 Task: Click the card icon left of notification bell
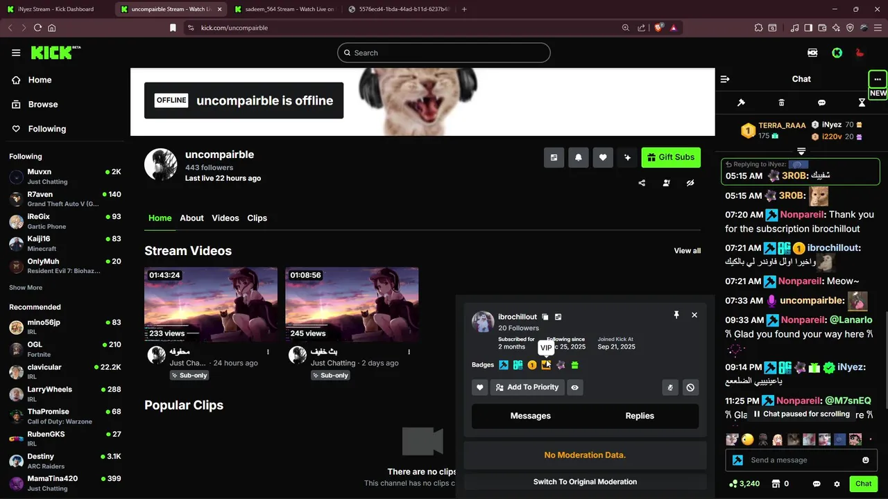click(x=554, y=157)
